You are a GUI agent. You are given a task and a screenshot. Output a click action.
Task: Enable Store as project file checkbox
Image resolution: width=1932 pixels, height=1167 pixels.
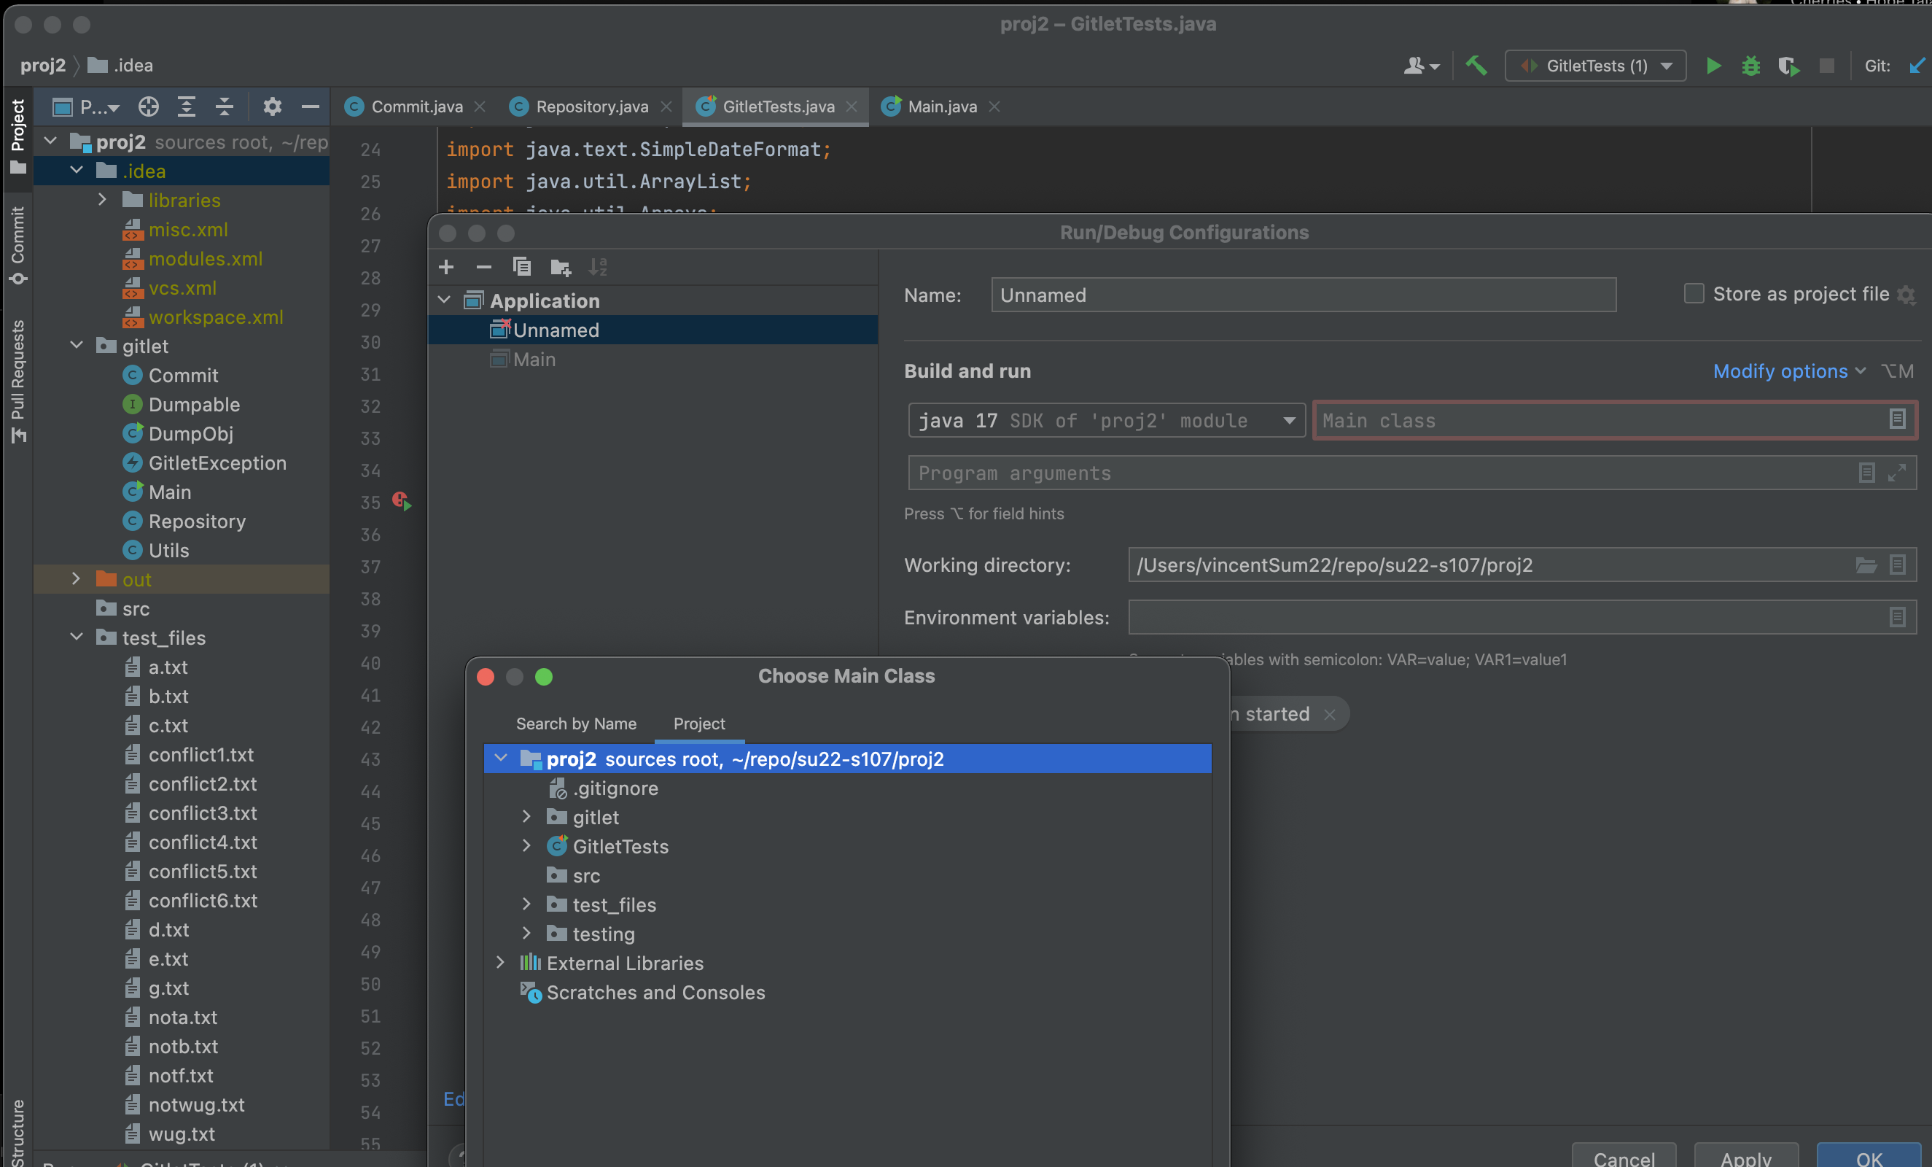tap(1694, 294)
